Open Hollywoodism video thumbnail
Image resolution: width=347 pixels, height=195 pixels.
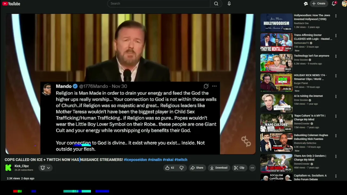pos(277,22)
